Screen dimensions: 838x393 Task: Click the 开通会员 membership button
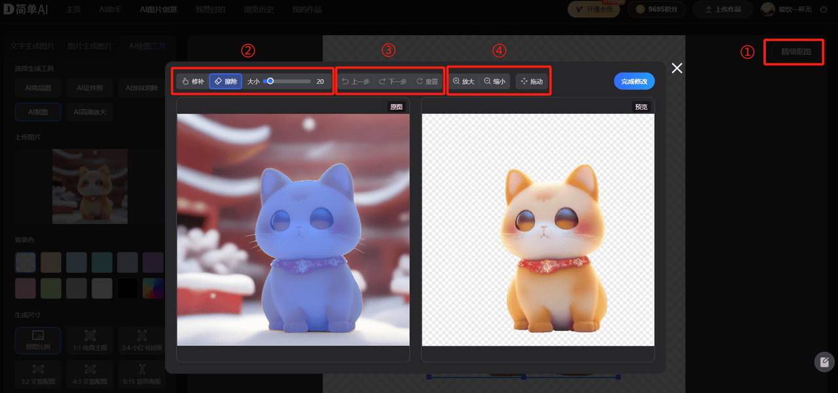(x=594, y=9)
